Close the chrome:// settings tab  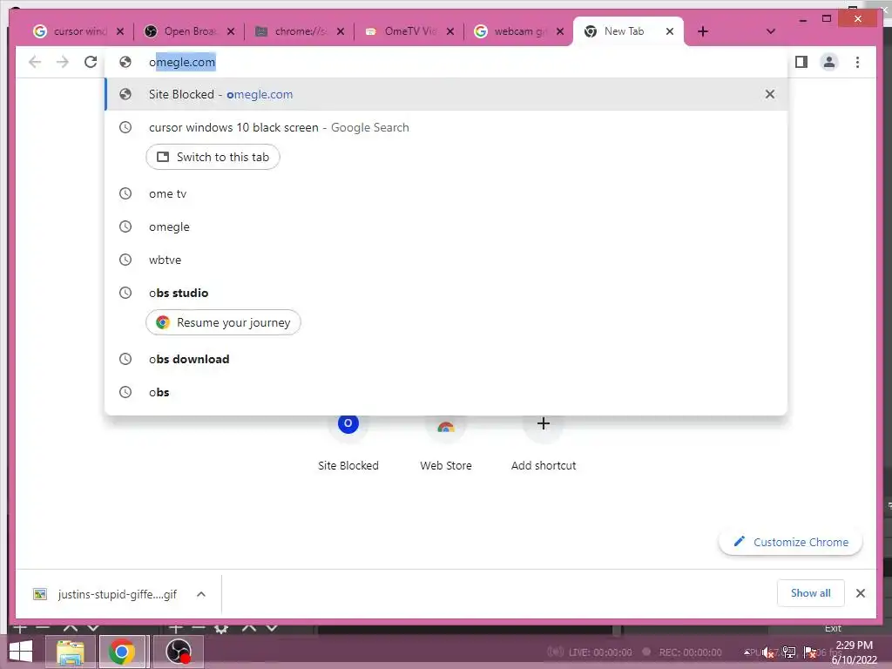[341, 31]
